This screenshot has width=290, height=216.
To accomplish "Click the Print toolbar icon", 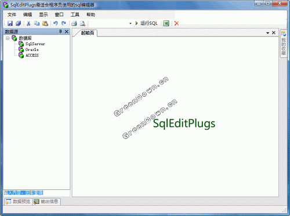I will click(74, 23).
